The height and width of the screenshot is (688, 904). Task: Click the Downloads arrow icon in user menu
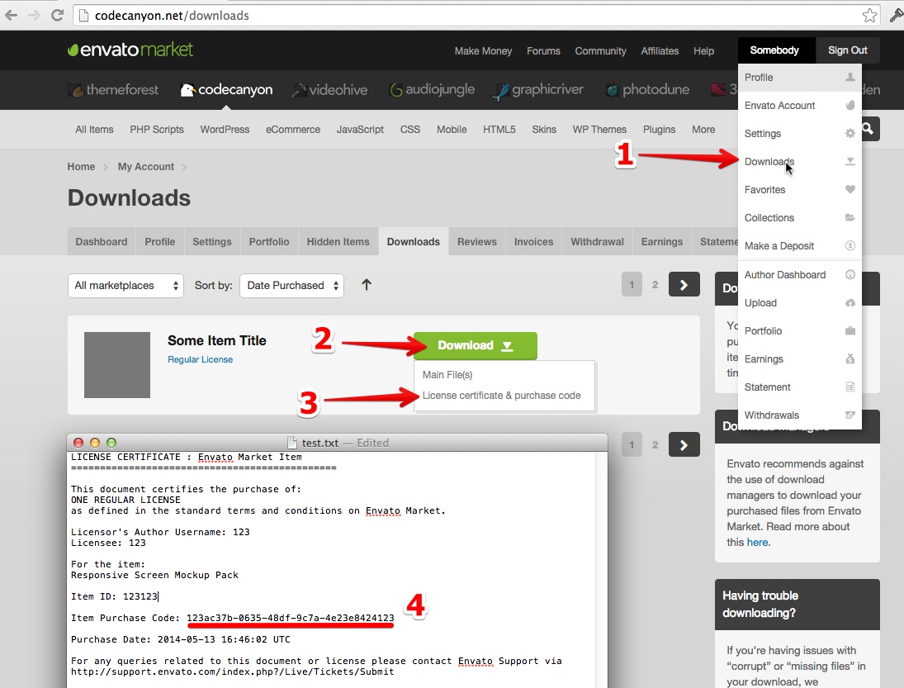850,162
